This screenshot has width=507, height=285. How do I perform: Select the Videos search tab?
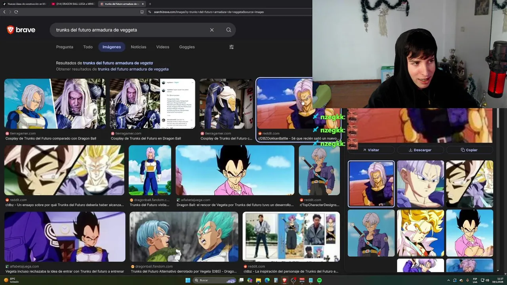point(162,47)
